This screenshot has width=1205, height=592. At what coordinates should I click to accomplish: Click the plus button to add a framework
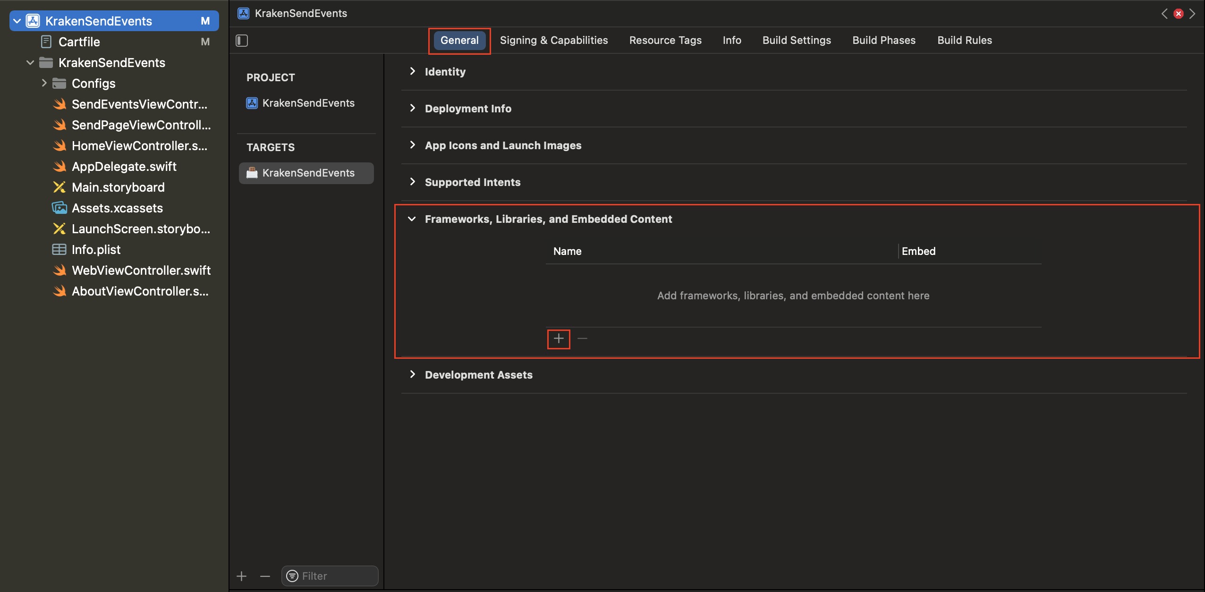(x=559, y=338)
